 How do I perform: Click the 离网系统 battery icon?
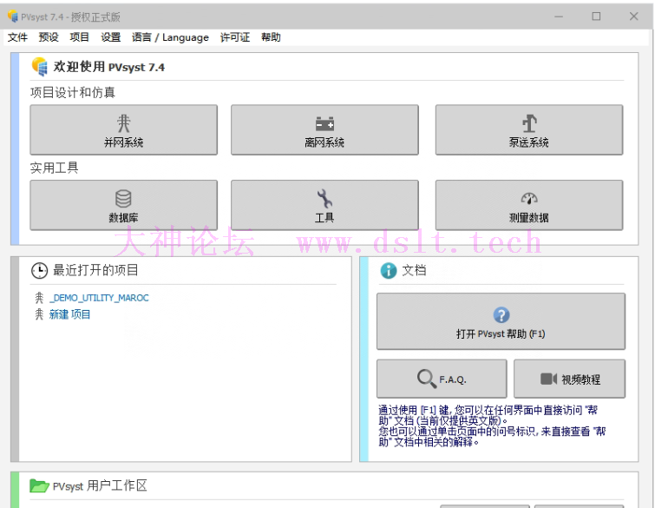(324, 124)
